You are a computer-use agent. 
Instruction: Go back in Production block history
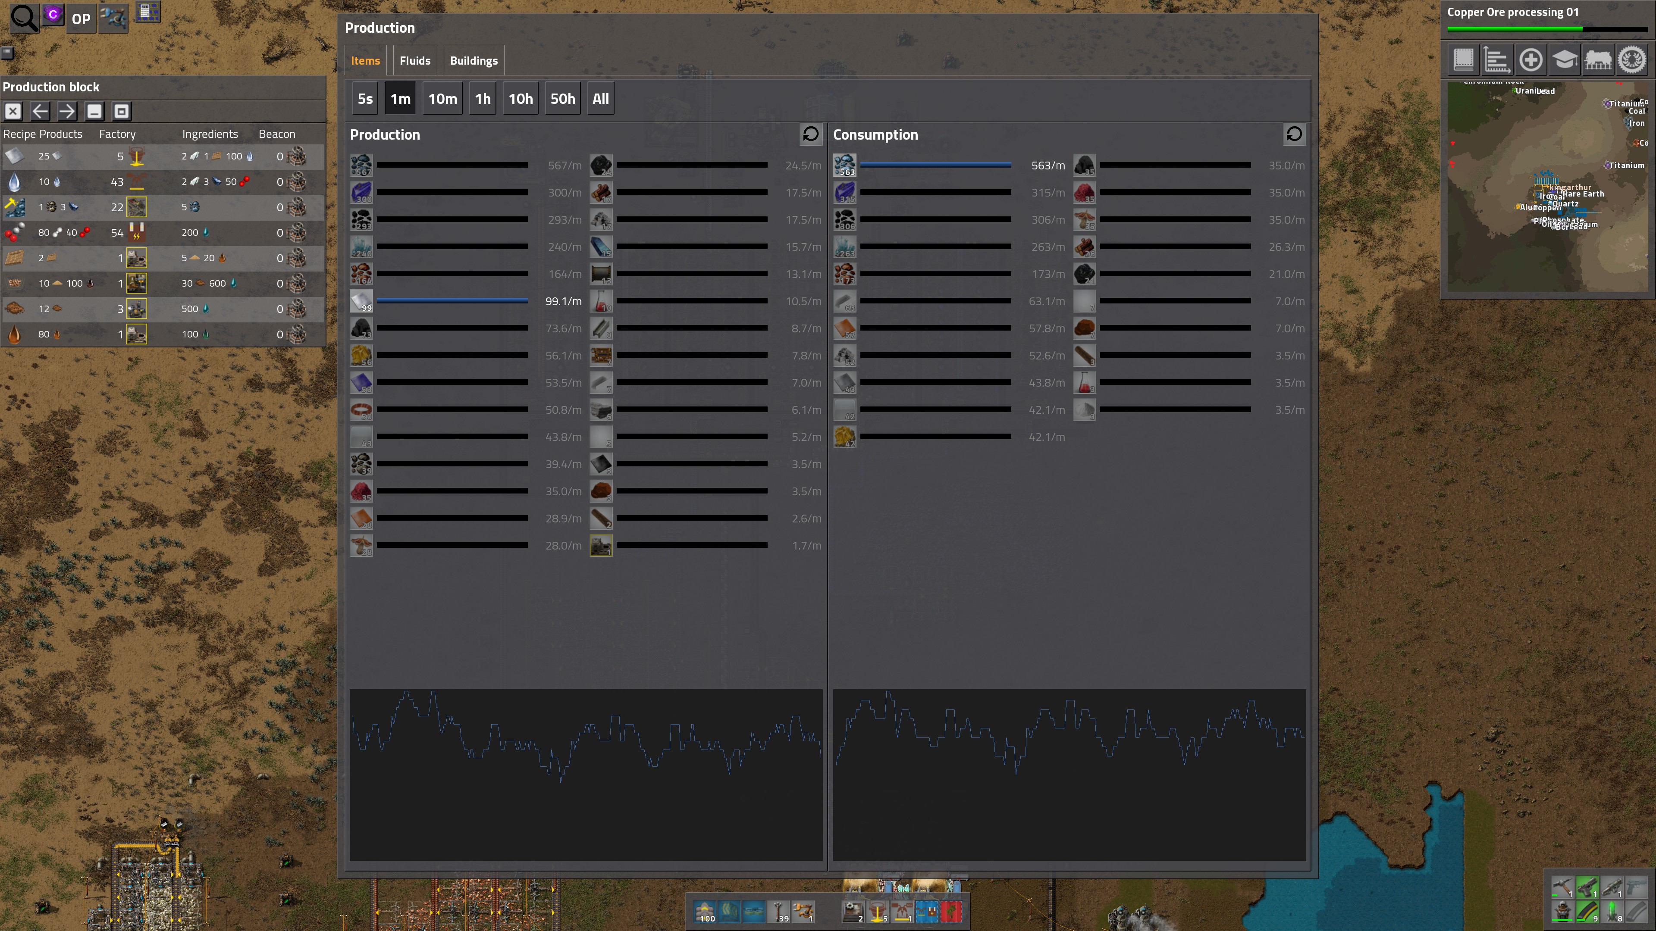pyautogui.click(x=40, y=111)
